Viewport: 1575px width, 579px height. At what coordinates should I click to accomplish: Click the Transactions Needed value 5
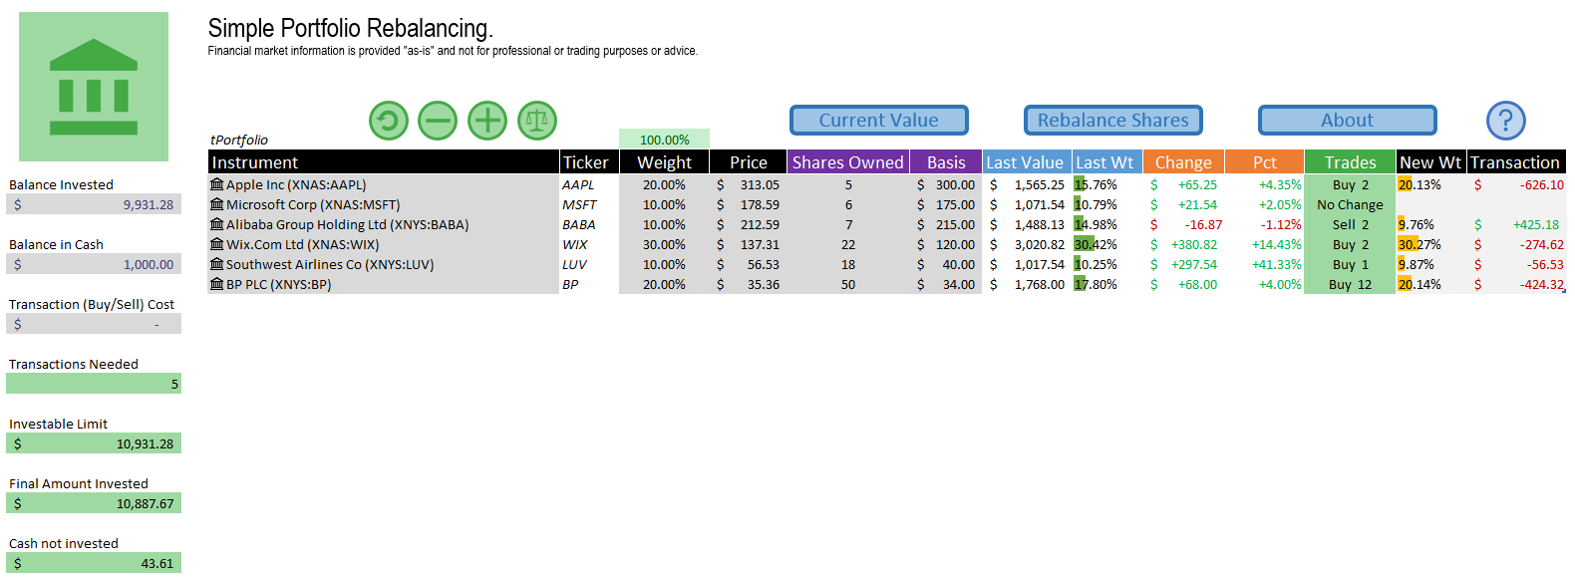[x=94, y=384]
